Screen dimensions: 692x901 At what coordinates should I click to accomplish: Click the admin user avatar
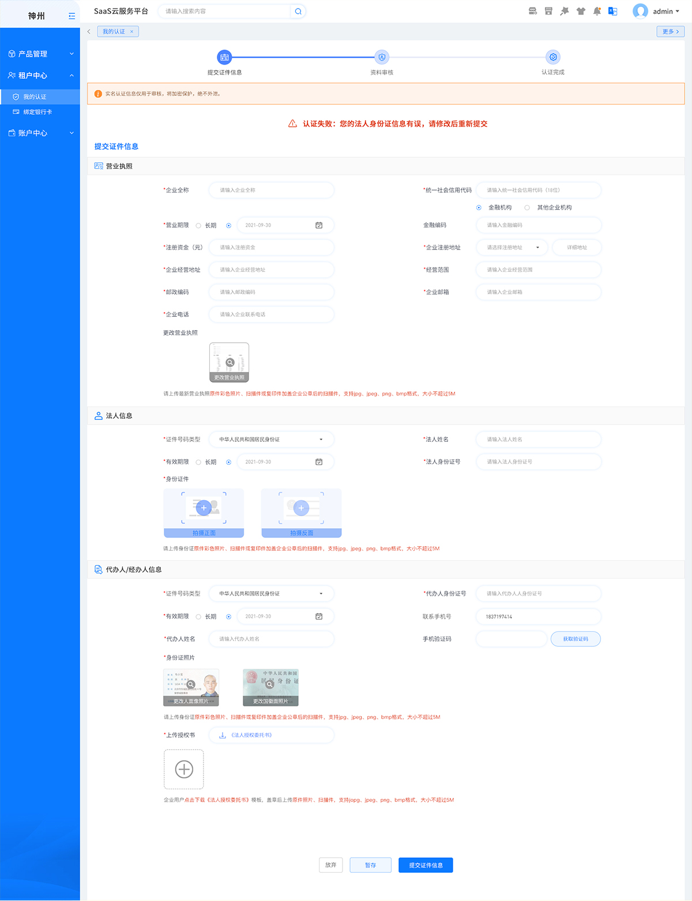[x=640, y=11]
